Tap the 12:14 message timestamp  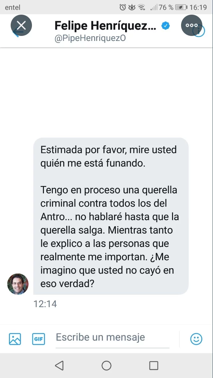(x=45, y=304)
